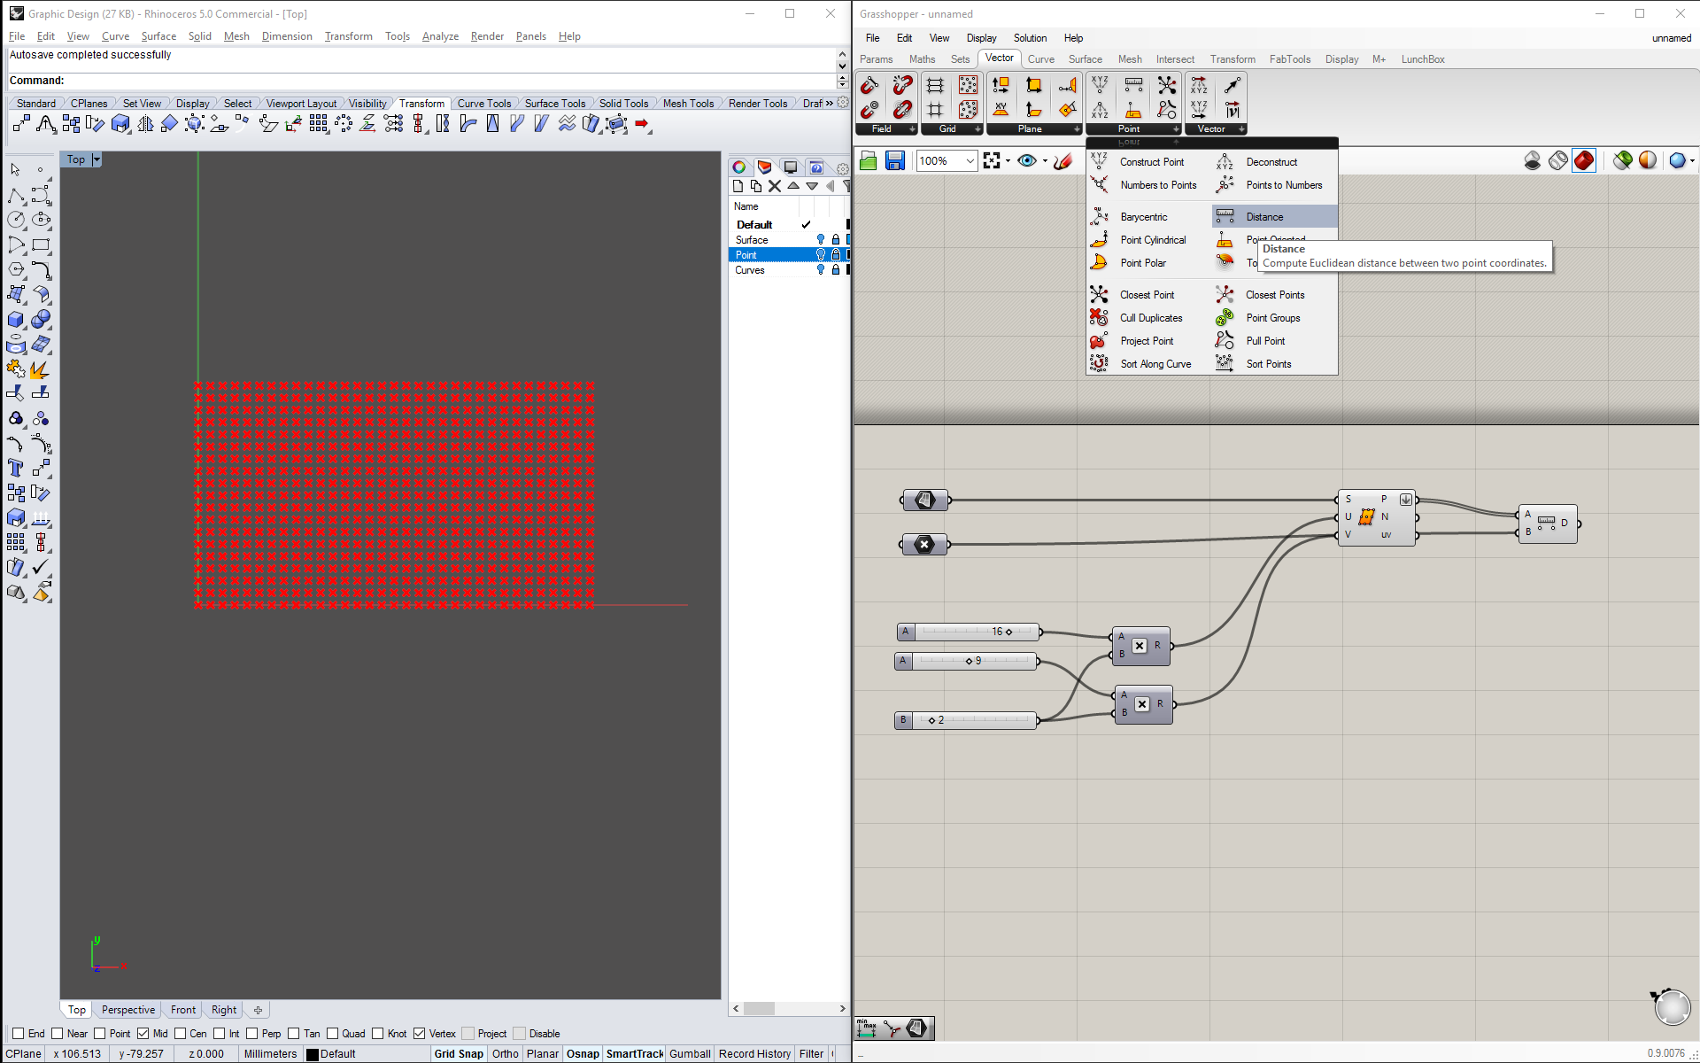The height and width of the screenshot is (1063, 1700).
Task: Open Top viewport title dropdown arrow
Action: click(97, 159)
